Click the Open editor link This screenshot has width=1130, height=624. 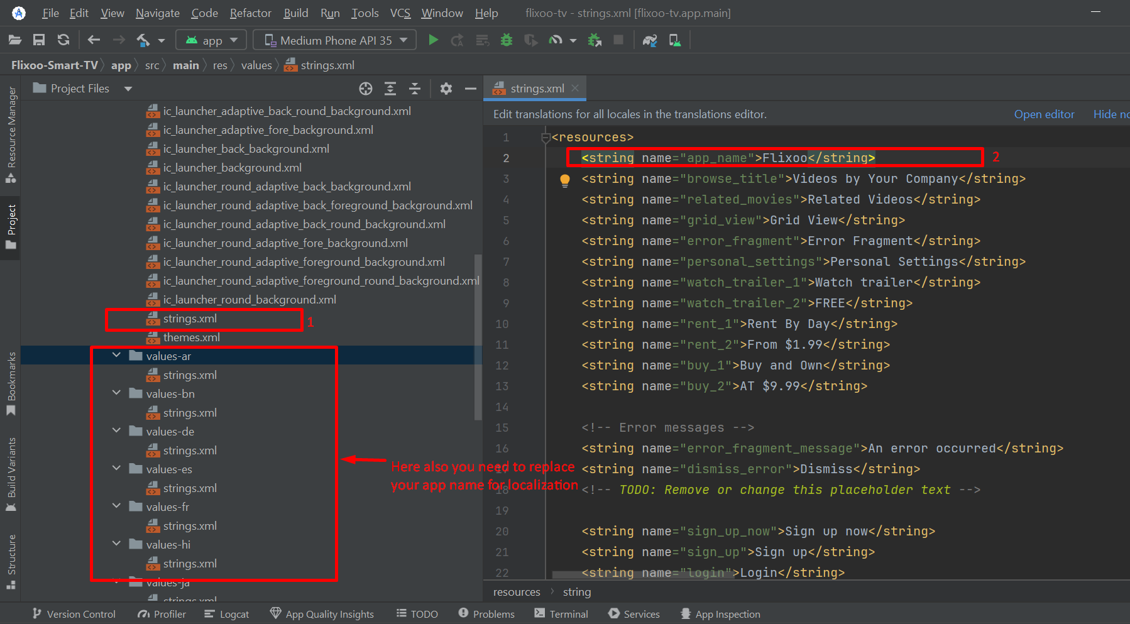pyautogui.click(x=1044, y=114)
